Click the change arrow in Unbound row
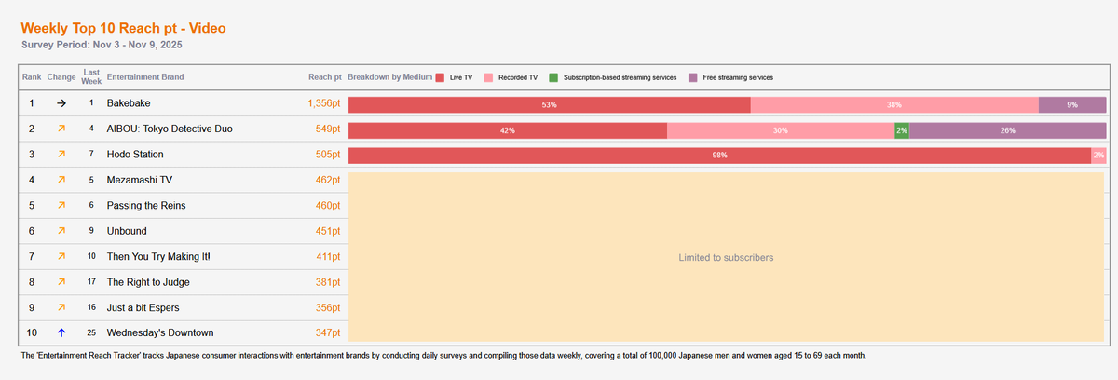The image size is (1118, 380). [61, 231]
